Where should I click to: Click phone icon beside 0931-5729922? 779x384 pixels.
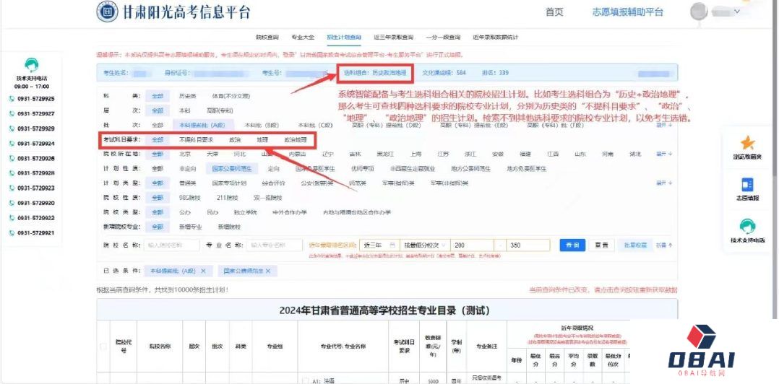pos(12,218)
